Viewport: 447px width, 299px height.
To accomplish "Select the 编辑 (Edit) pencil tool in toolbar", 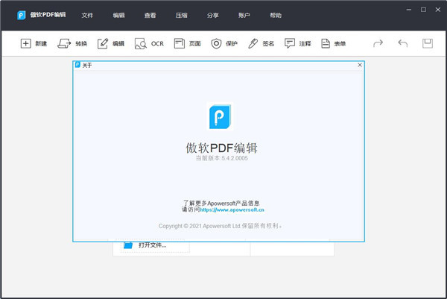I will click(110, 44).
